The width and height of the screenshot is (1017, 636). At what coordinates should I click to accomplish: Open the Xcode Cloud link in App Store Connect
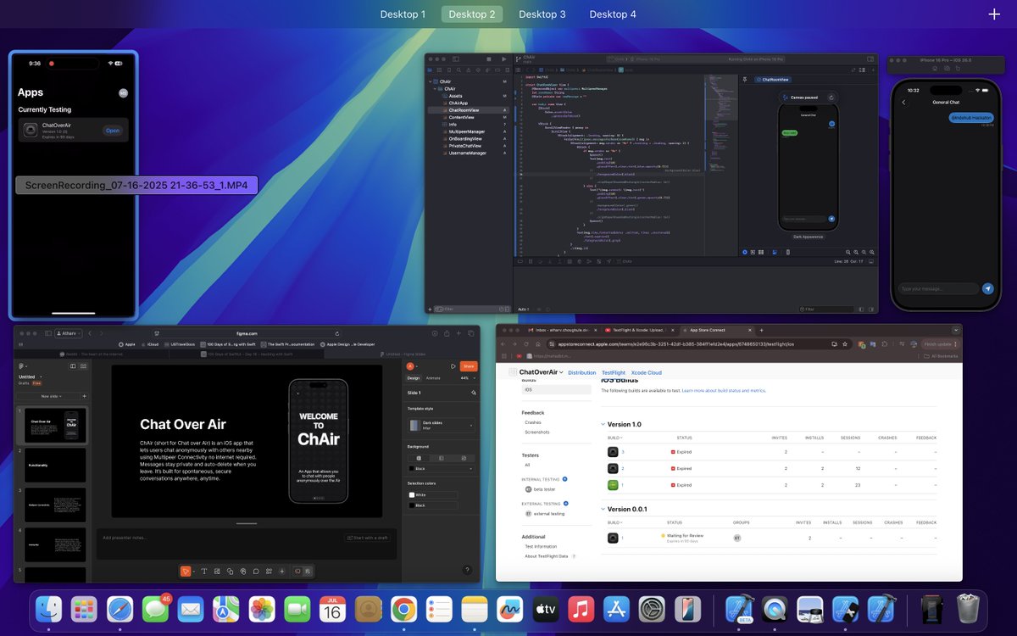[647, 372]
